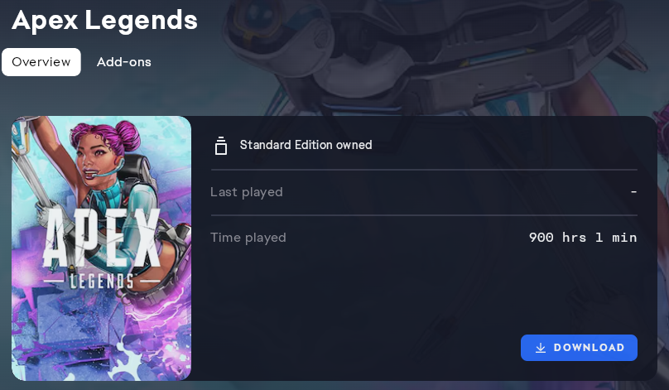The width and height of the screenshot is (669, 390).
Task: Click the divider above Time played
Action: pos(424,215)
